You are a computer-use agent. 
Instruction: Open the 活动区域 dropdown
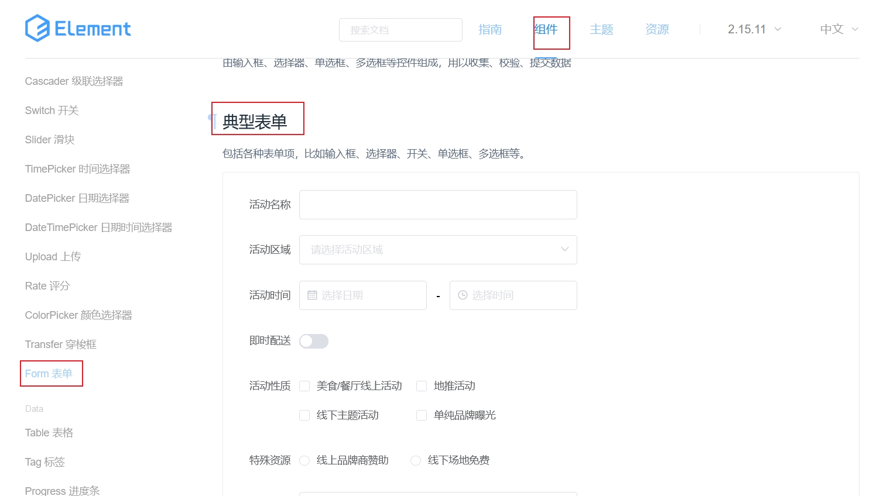438,250
